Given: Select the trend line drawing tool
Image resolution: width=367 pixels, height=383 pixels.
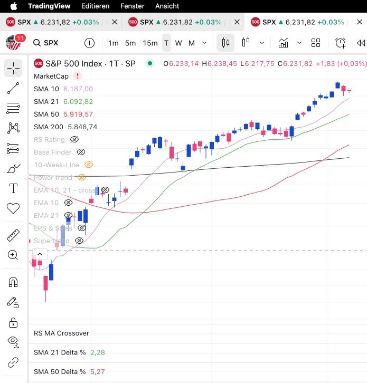Looking at the screenshot, I should (x=13, y=88).
